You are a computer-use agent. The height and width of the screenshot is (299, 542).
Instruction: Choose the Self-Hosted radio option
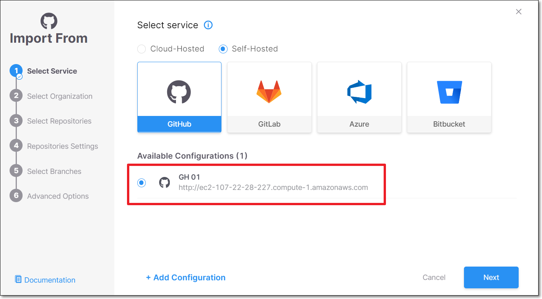223,49
